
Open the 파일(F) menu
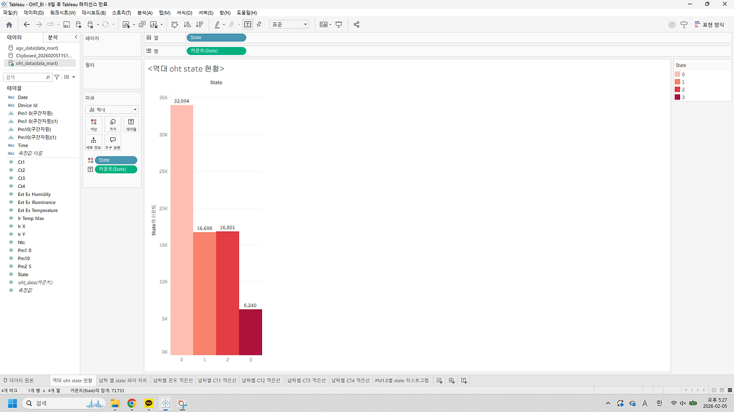[x=10, y=13]
